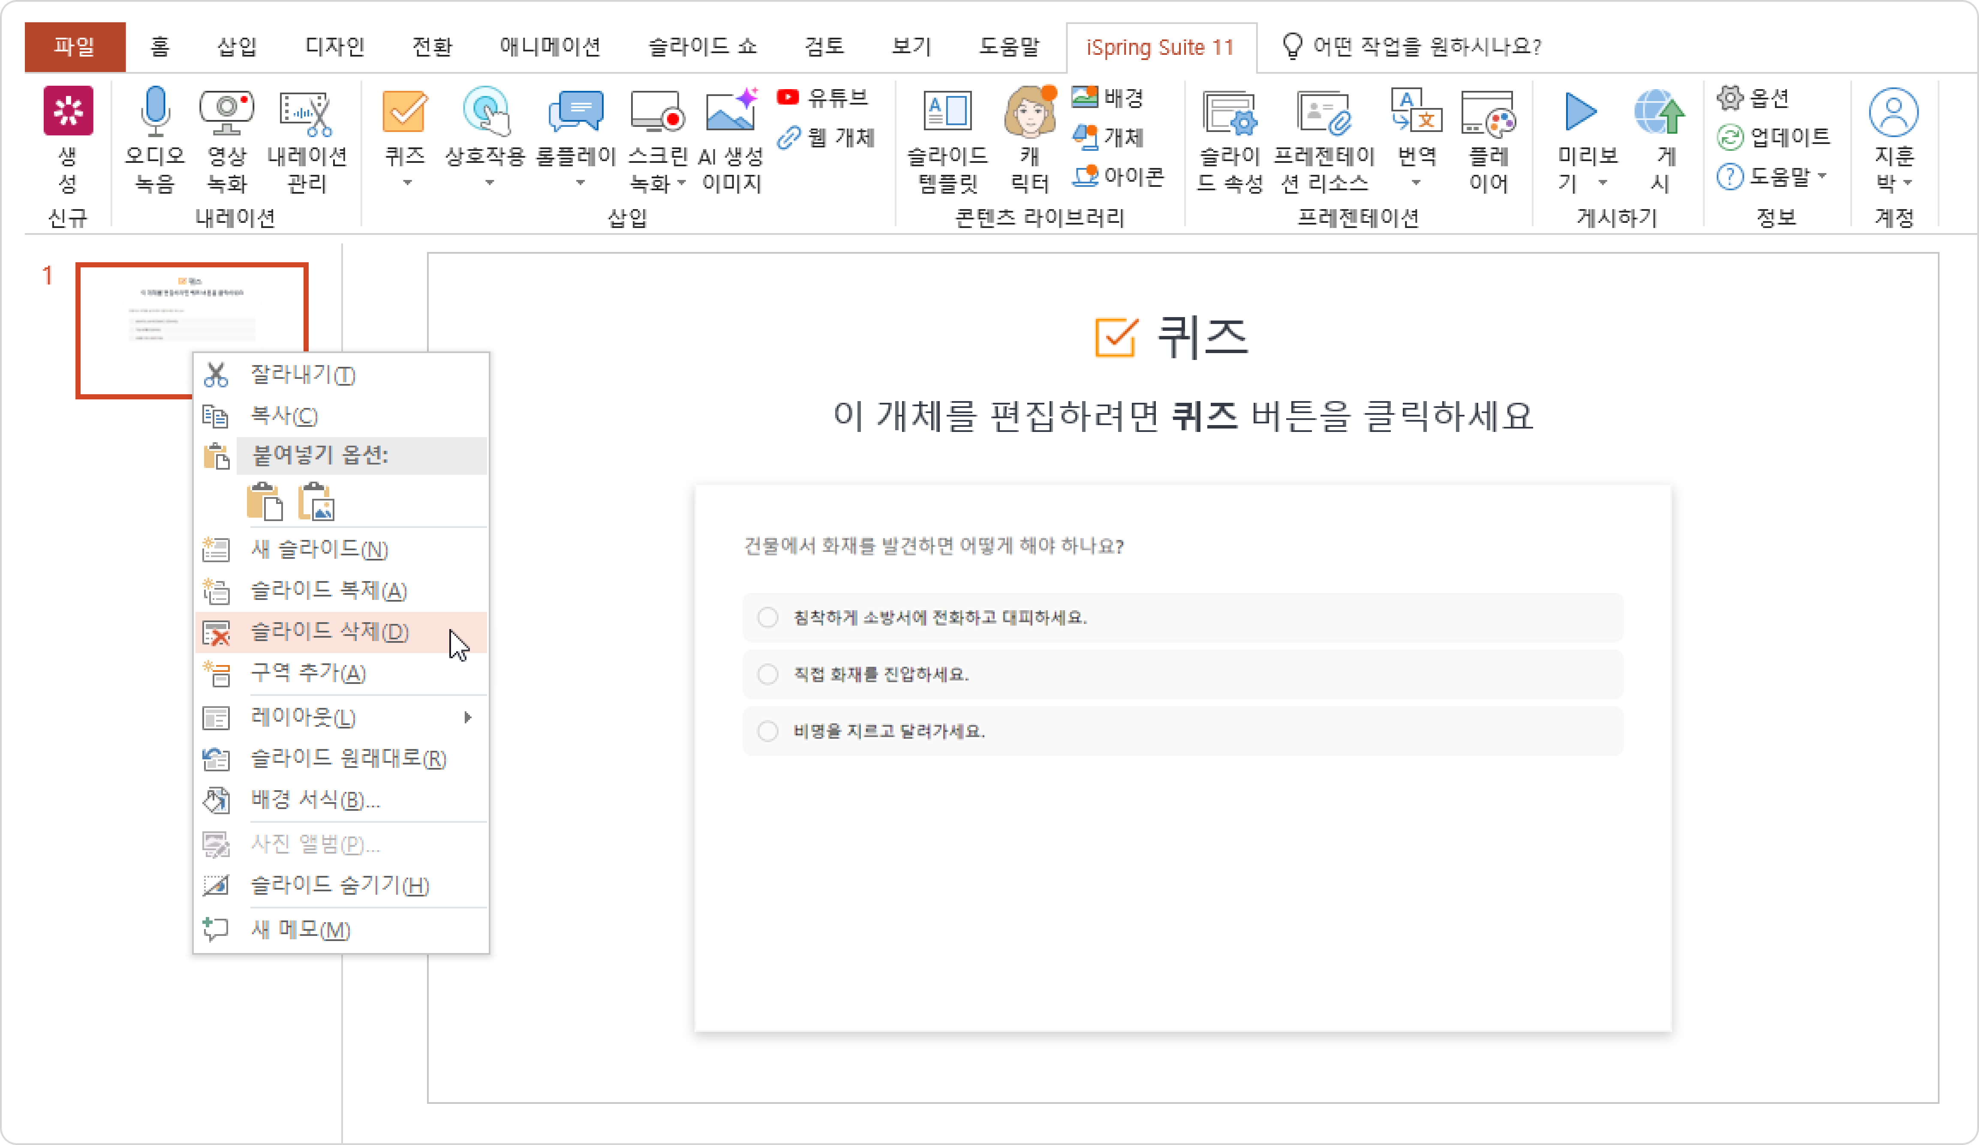Image resolution: width=1979 pixels, height=1145 pixels.
Task: Select the second quiz answer radio button
Action: (768, 674)
